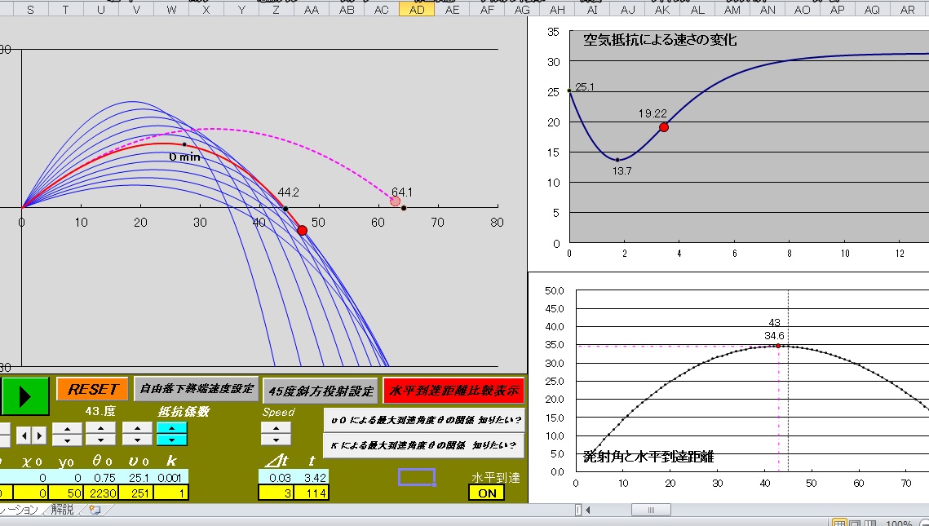Click the 45度斜方投射設定 button

coord(321,391)
